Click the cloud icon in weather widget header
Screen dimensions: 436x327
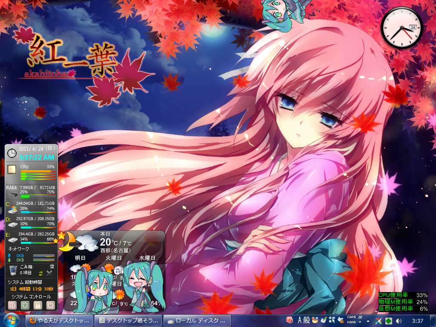coord(87,242)
